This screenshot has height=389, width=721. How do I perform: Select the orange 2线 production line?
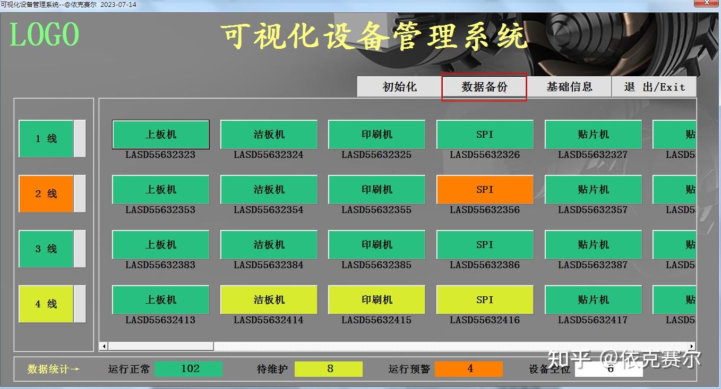pos(46,193)
